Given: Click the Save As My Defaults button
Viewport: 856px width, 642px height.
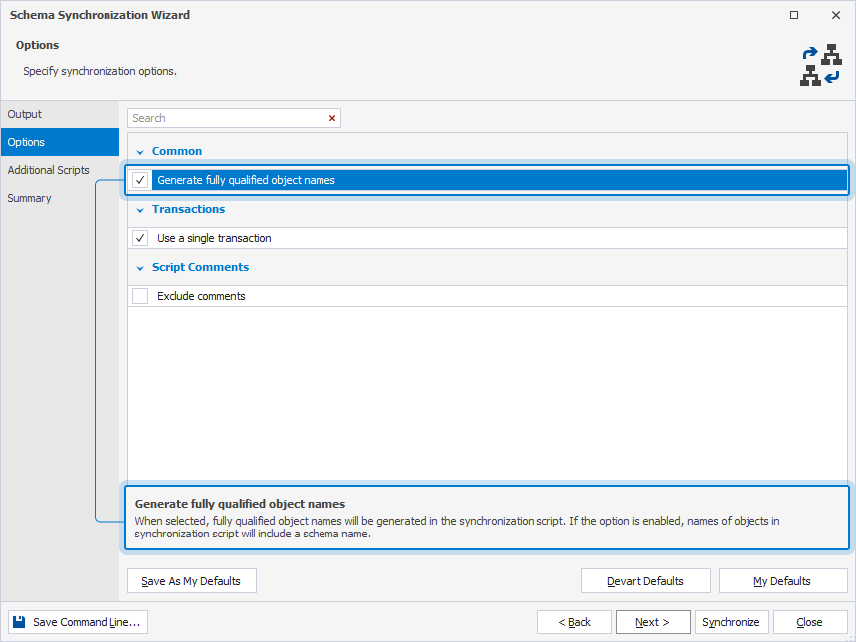Looking at the screenshot, I should click(192, 581).
